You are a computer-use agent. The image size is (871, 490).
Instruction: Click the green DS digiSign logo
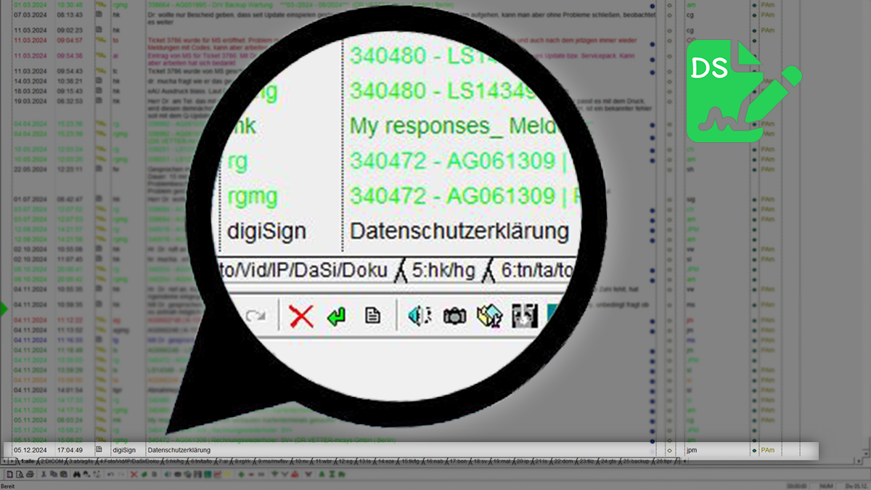coord(740,91)
